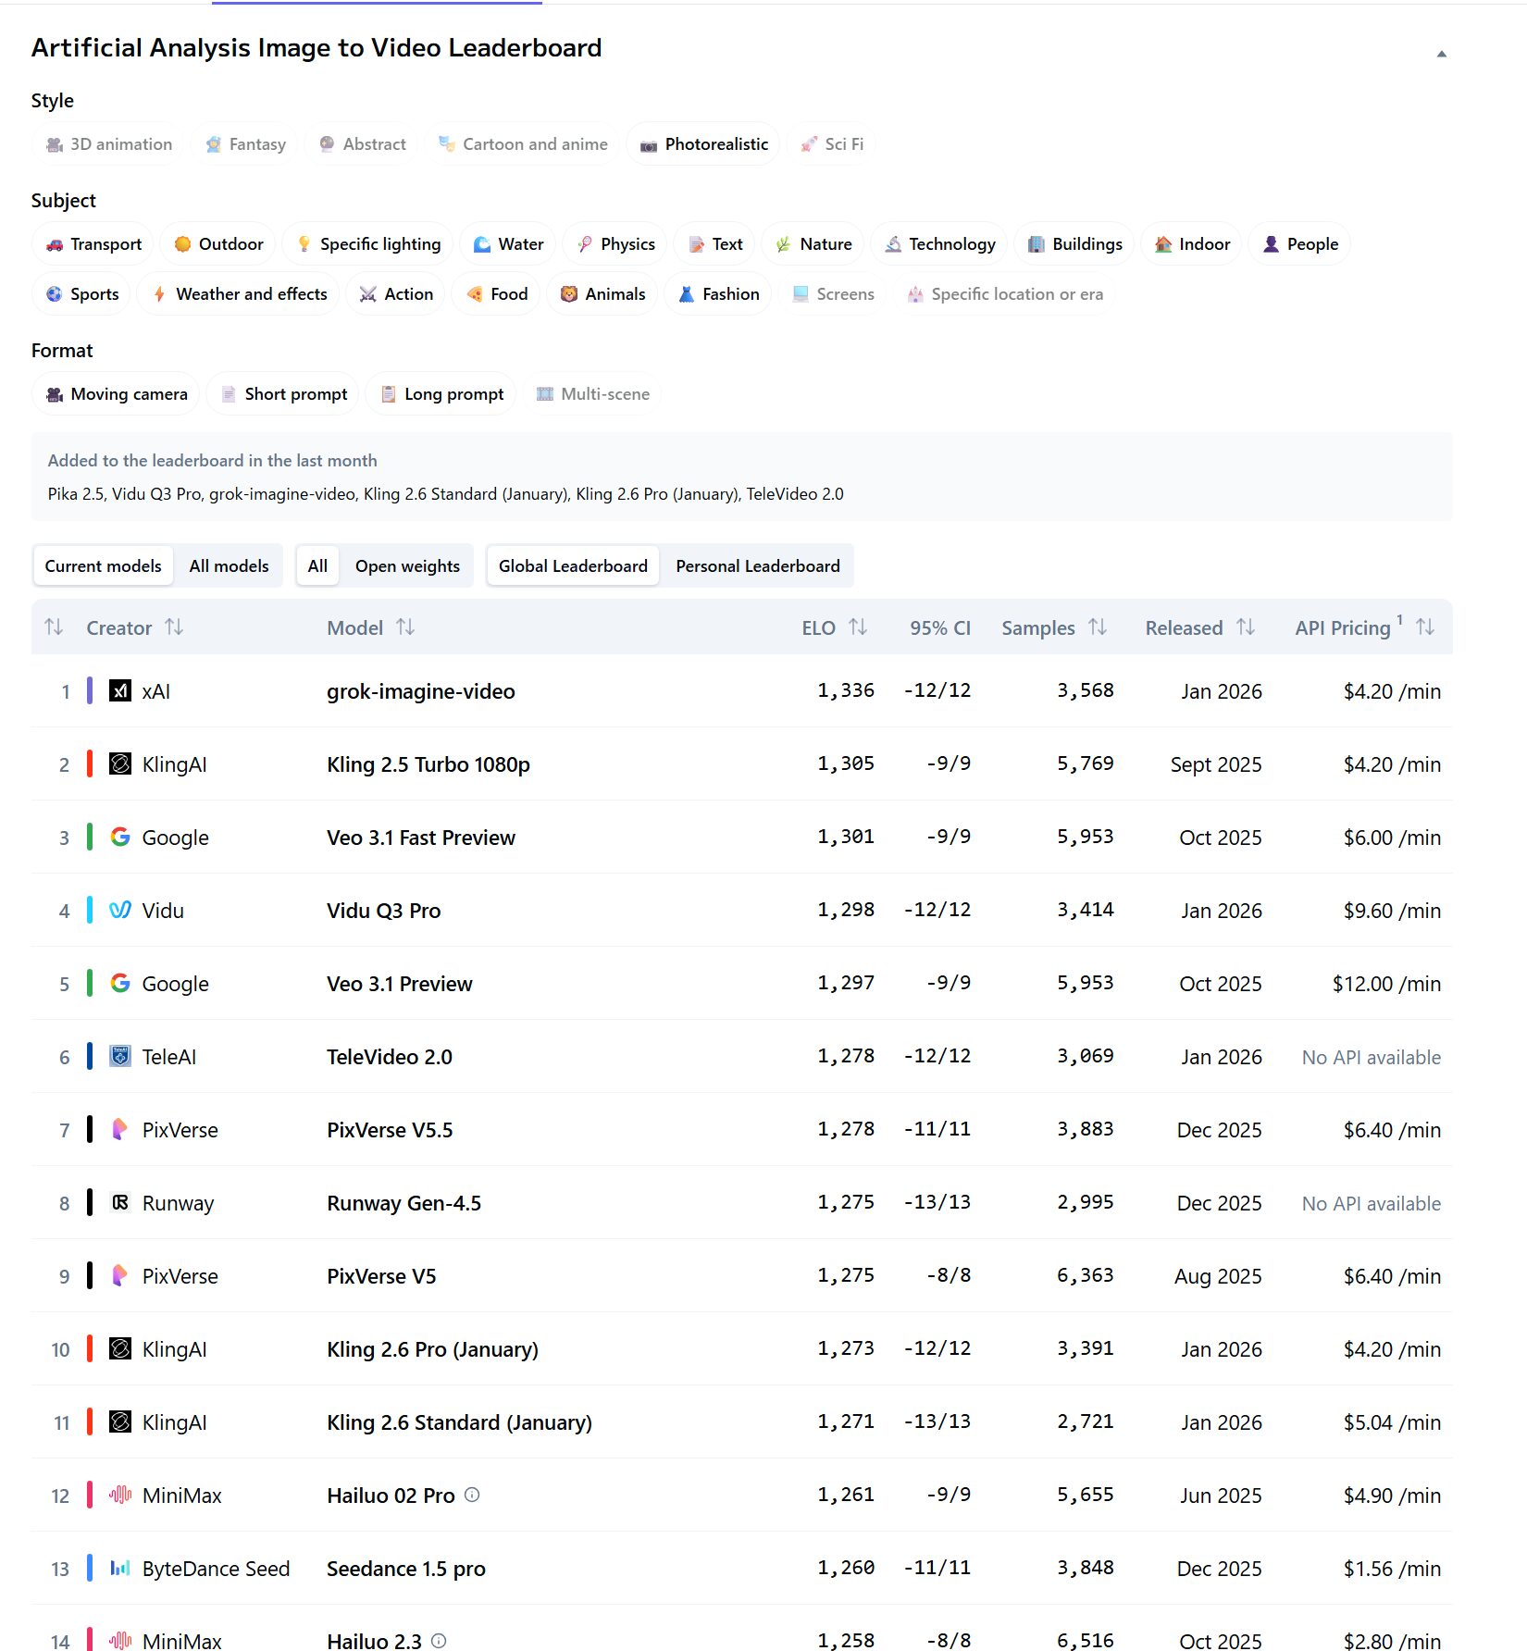Viewport: 1527px width, 1651px height.
Task: Open the info icon next to Hailuo 02 Pro
Action: click(x=472, y=1496)
